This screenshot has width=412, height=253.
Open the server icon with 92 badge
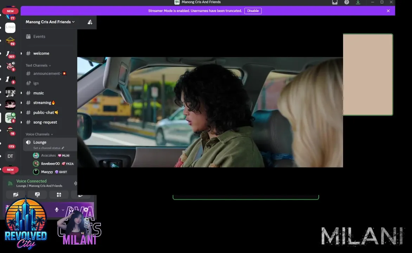[10, 41]
